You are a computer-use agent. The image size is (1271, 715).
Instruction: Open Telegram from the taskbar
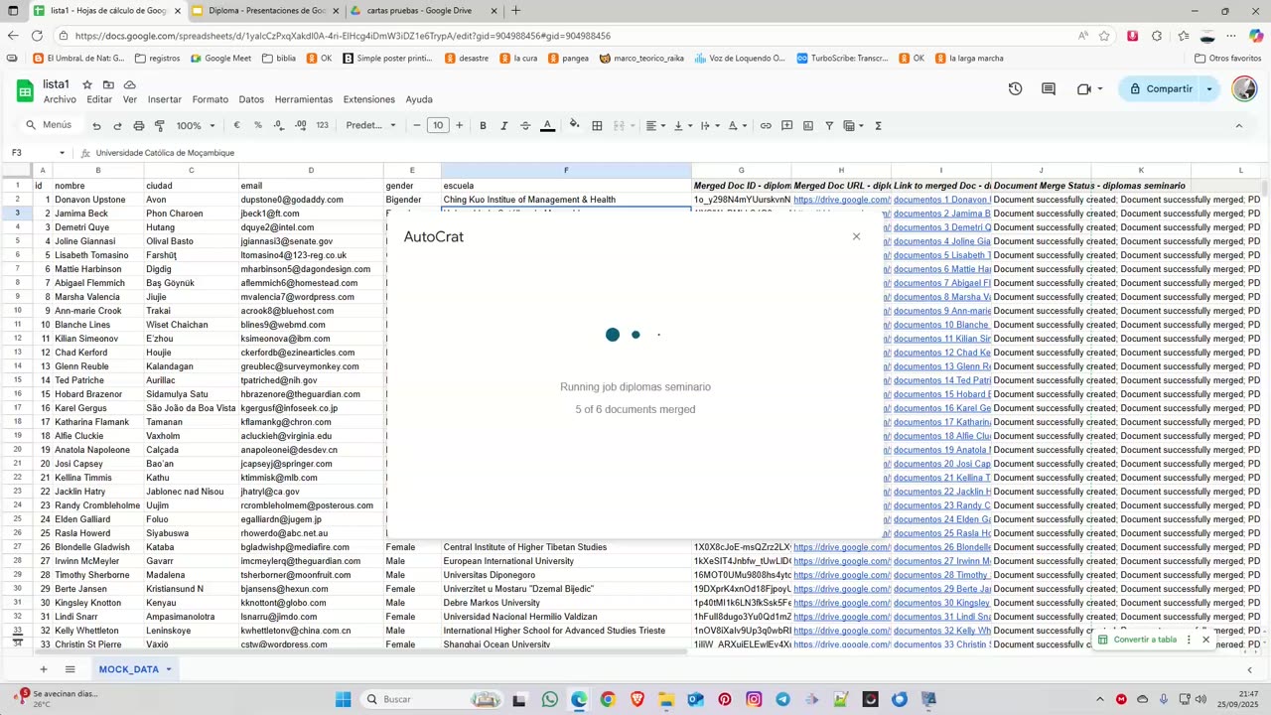pyautogui.click(x=782, y=699)
